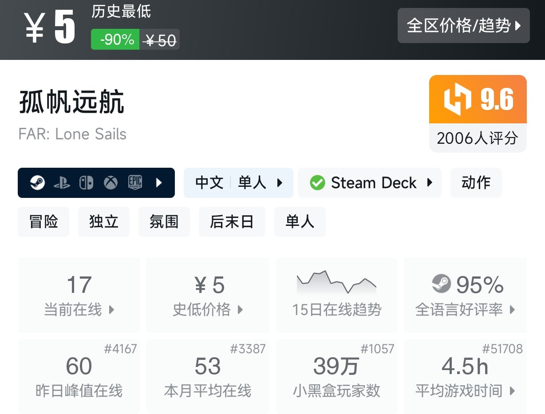Click the Nintendo Switch platform icon

pos(86,183)
